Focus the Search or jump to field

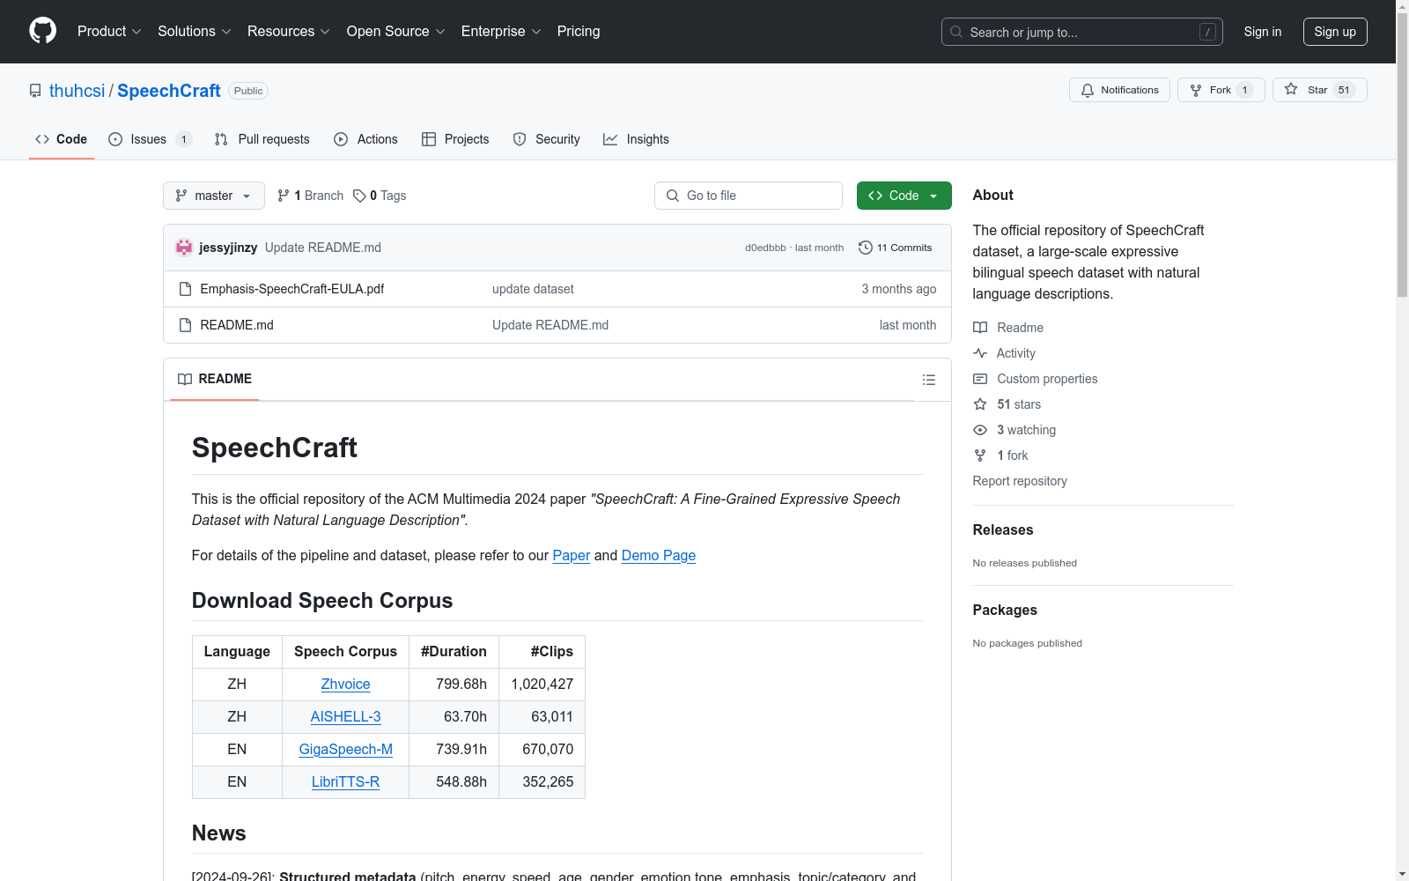[1082, 32]
